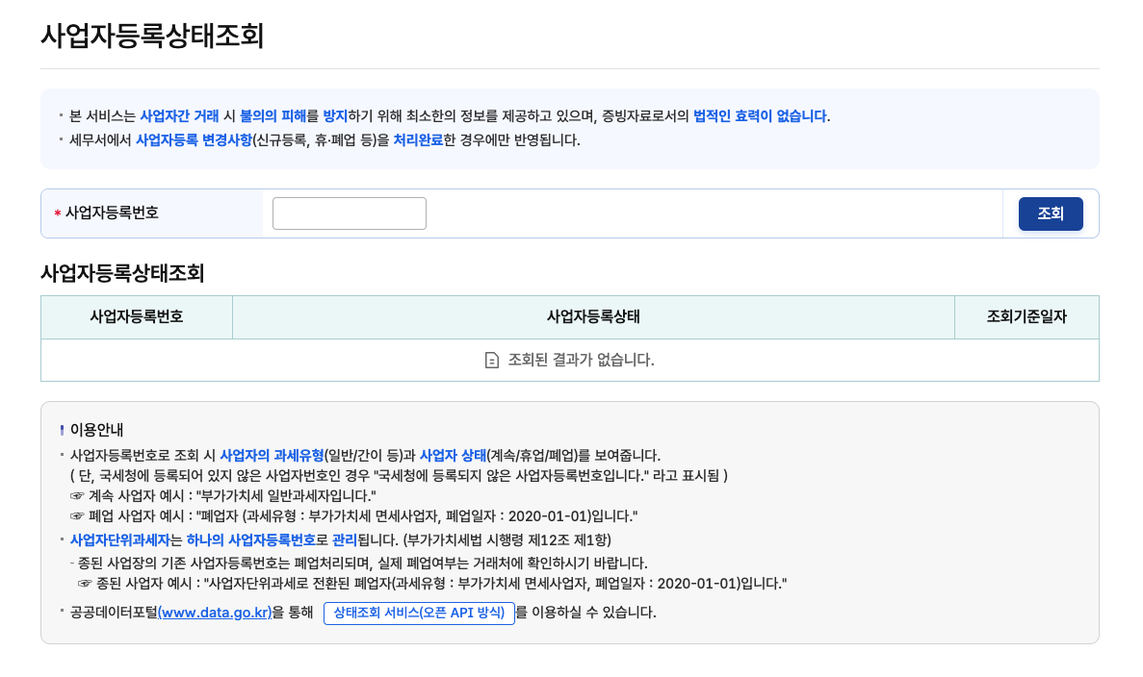Click the empty-results document icon

494,359
